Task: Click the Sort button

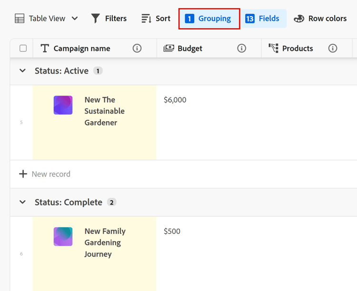Action: coord(156,19)
